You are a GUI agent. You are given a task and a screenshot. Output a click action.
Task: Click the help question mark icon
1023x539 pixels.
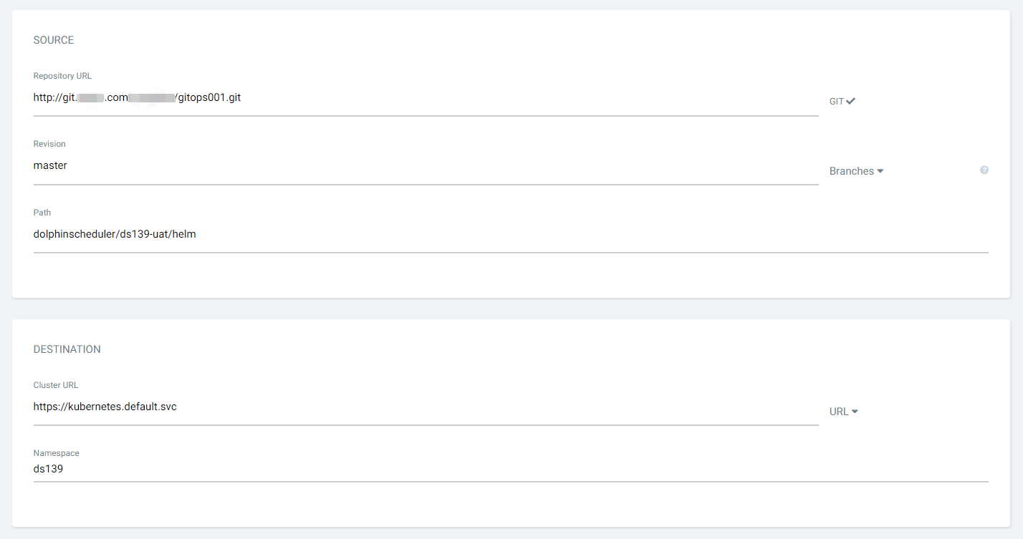pos(984,170)
